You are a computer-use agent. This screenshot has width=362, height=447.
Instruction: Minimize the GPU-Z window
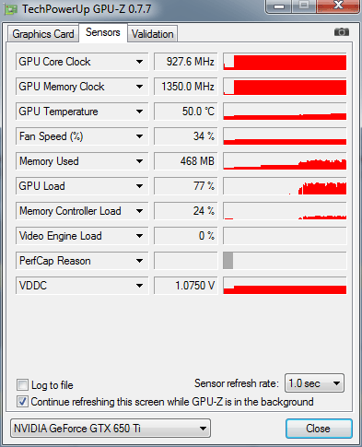(278, 6)
